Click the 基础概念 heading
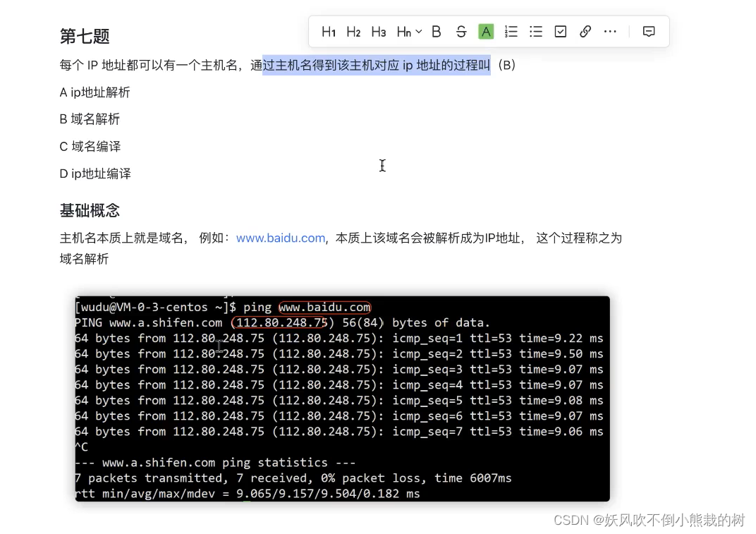Screen dimensions: 756x534 (90, 211)
